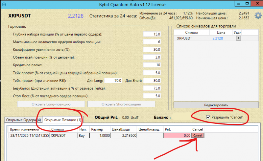Switch to the Открытые Ордера (4) tab
Viewport: 263px width, 161px height.
click(23, 120)
